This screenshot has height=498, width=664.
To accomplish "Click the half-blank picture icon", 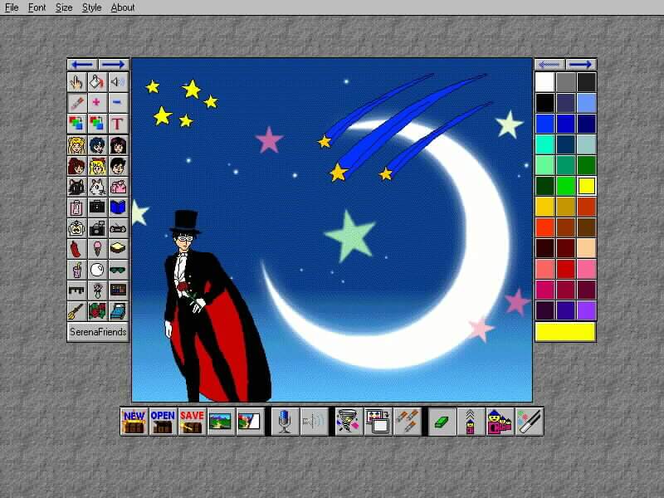I will point(250,422).
